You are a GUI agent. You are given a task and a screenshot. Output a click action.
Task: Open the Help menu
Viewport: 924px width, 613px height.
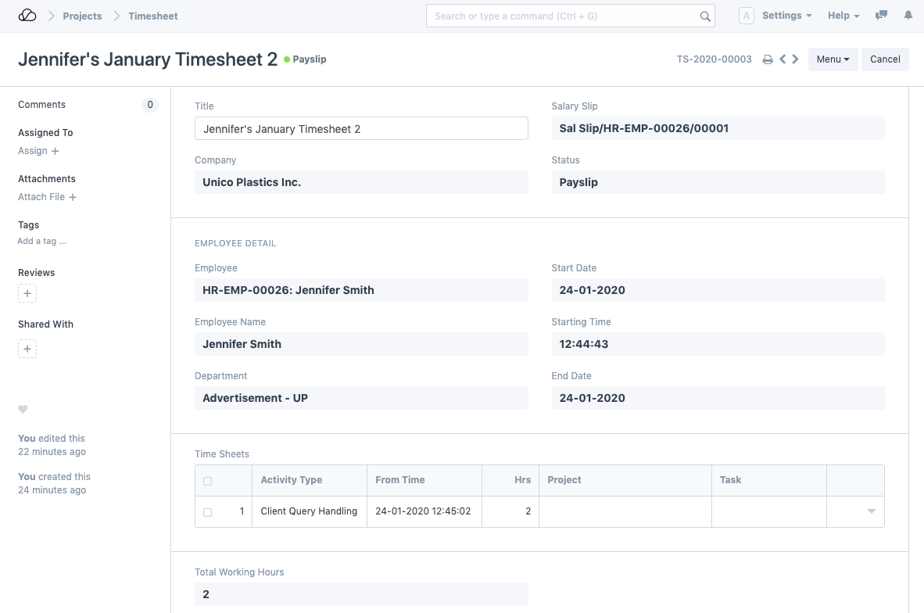point(843,16)
